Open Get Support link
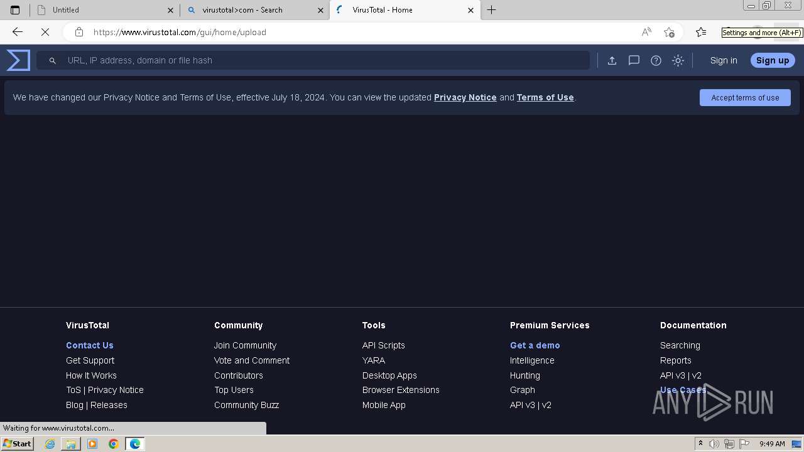The image size is (804, 452). click(x=90, y=360)
